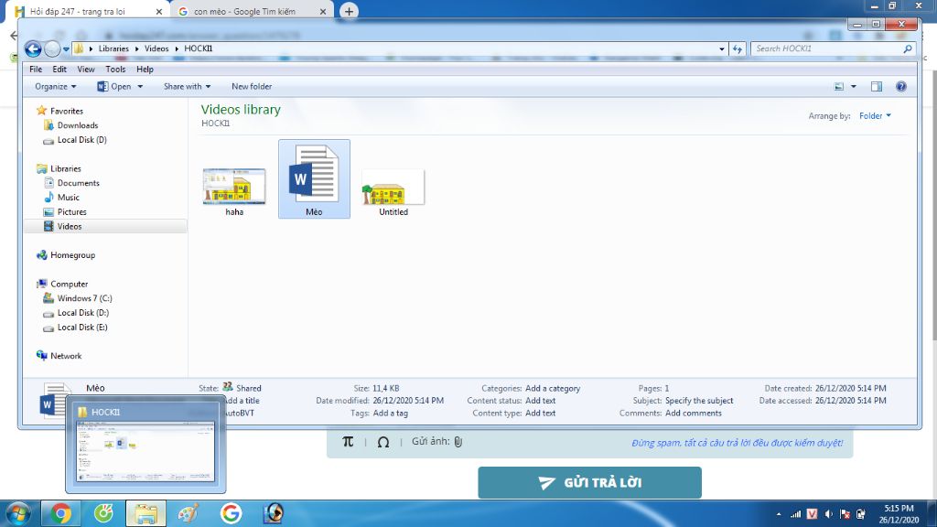This screenshot has width=937, height=527.
Task: Toggle the preview pane icon
Action: (876, 87)
